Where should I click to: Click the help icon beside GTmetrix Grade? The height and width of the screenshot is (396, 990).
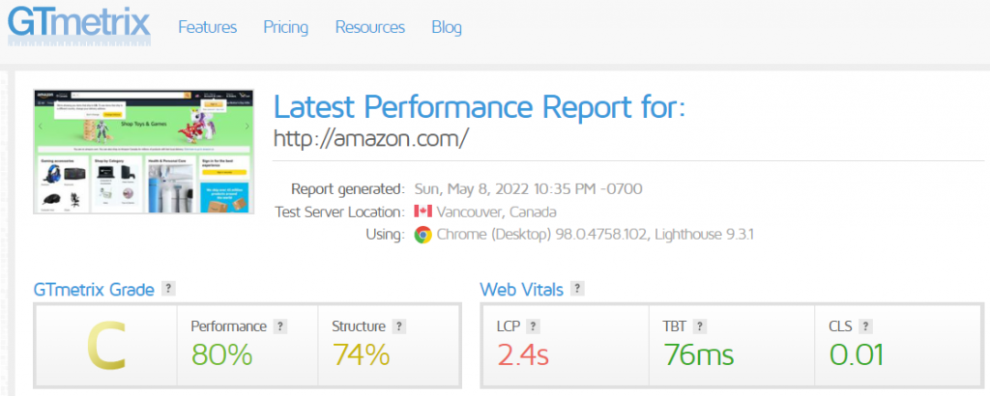(x=168, y=288)
